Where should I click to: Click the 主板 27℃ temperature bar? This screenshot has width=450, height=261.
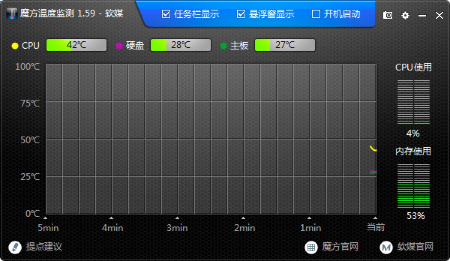[x=285, y=45]
